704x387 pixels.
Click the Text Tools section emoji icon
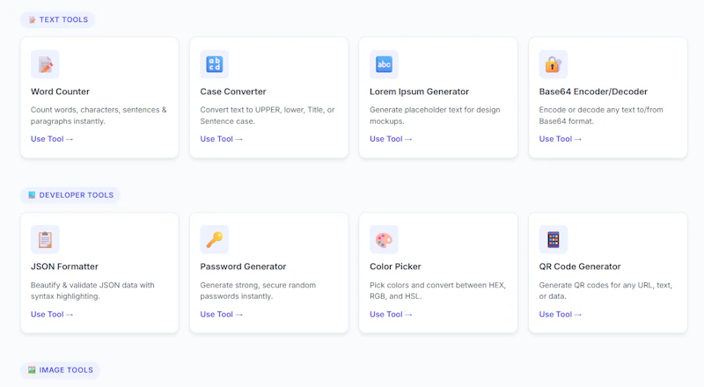tap(32, 19)
